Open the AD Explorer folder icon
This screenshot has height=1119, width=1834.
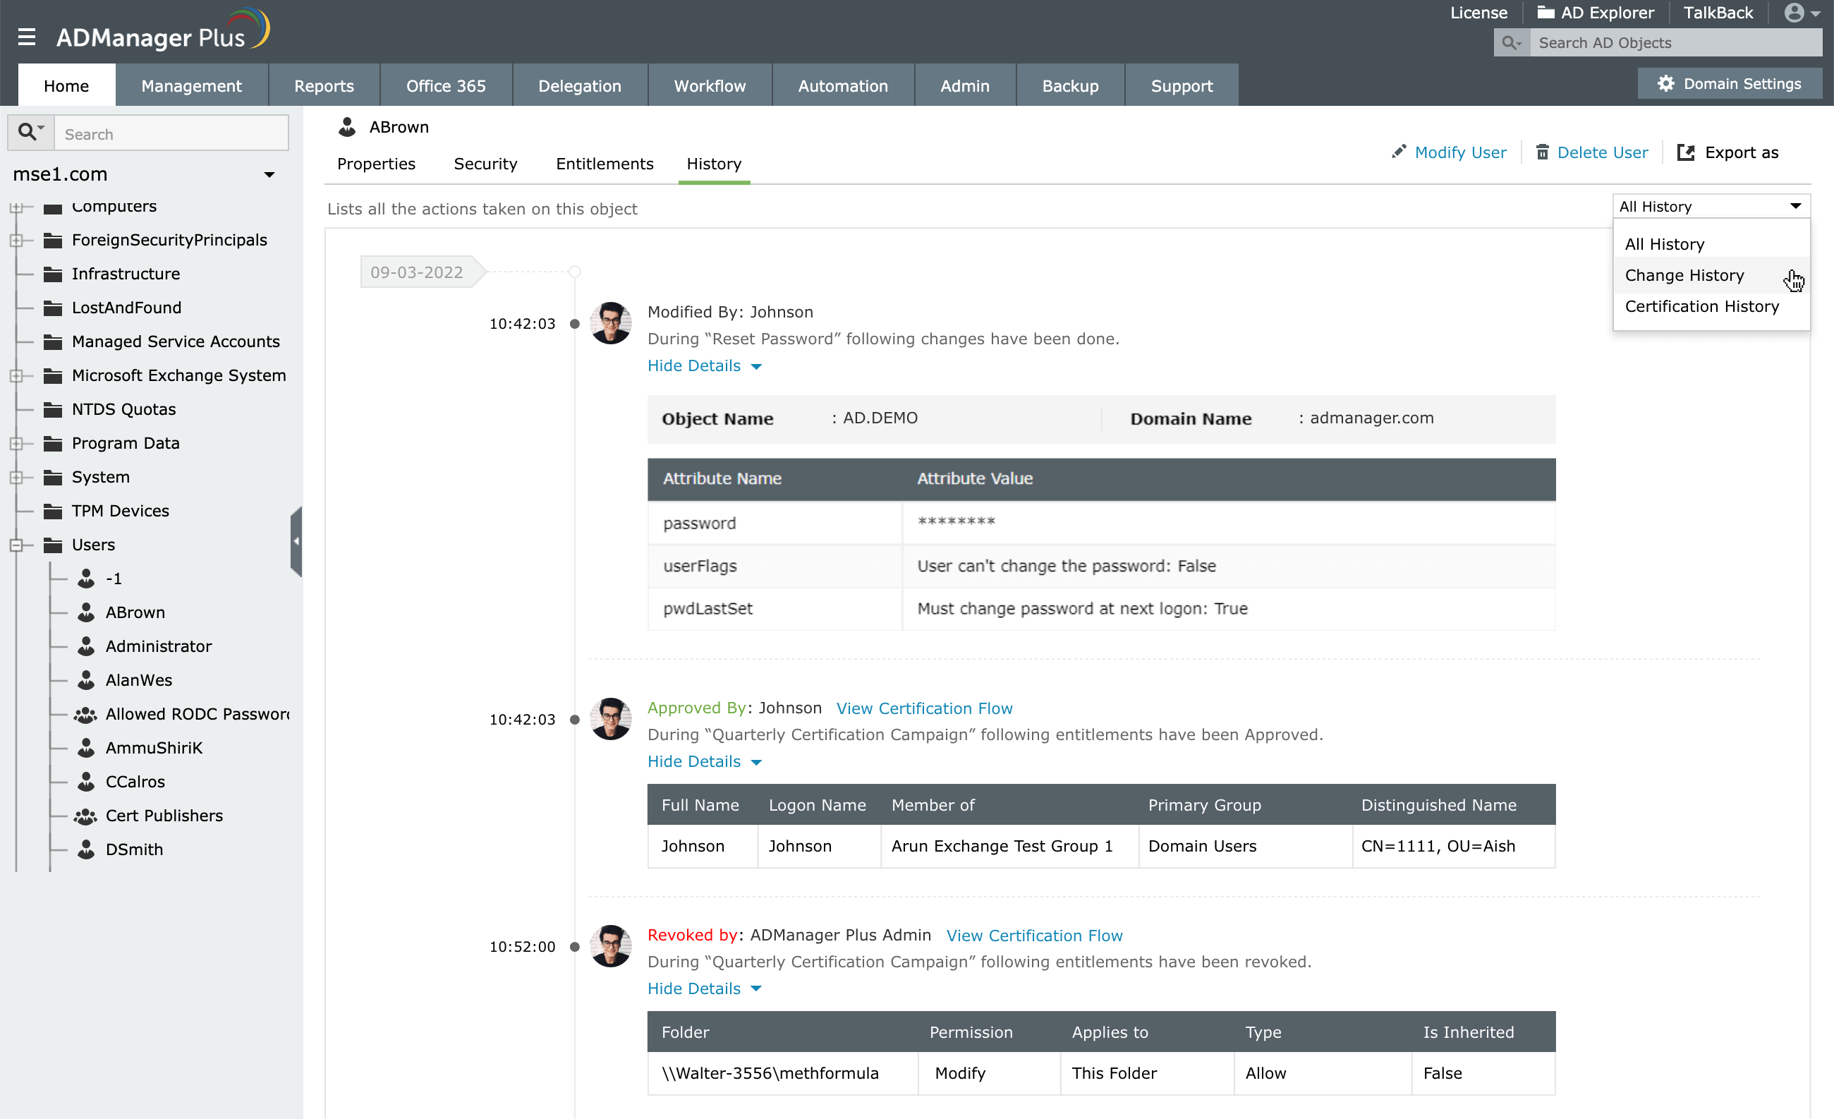[x=1545, y=13]
